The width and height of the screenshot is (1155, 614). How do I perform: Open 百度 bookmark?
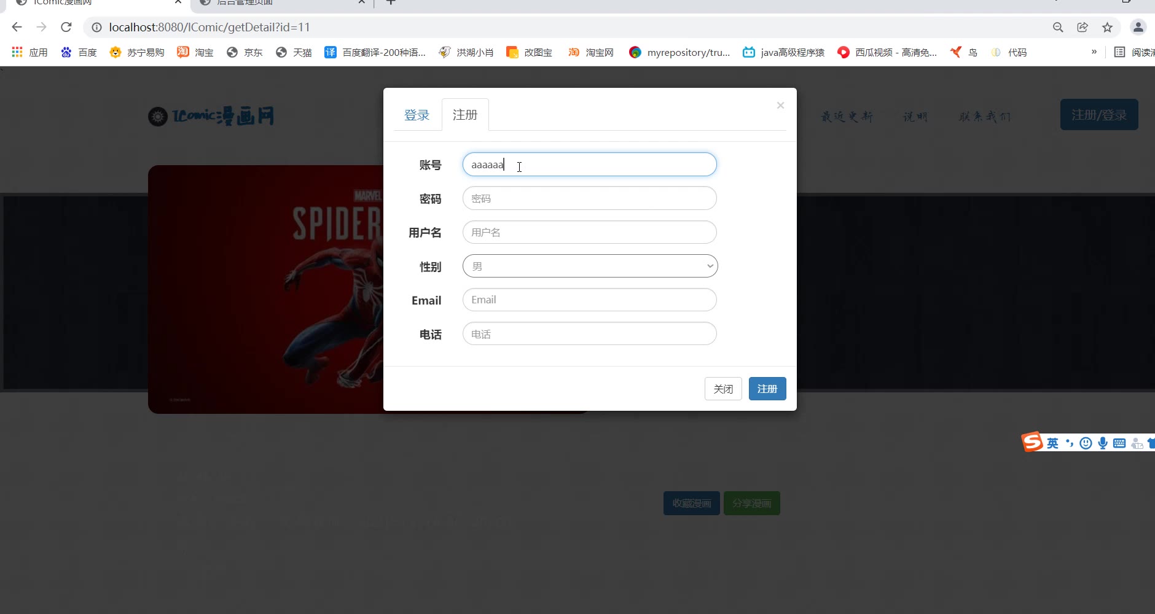[x=79, y=52]
